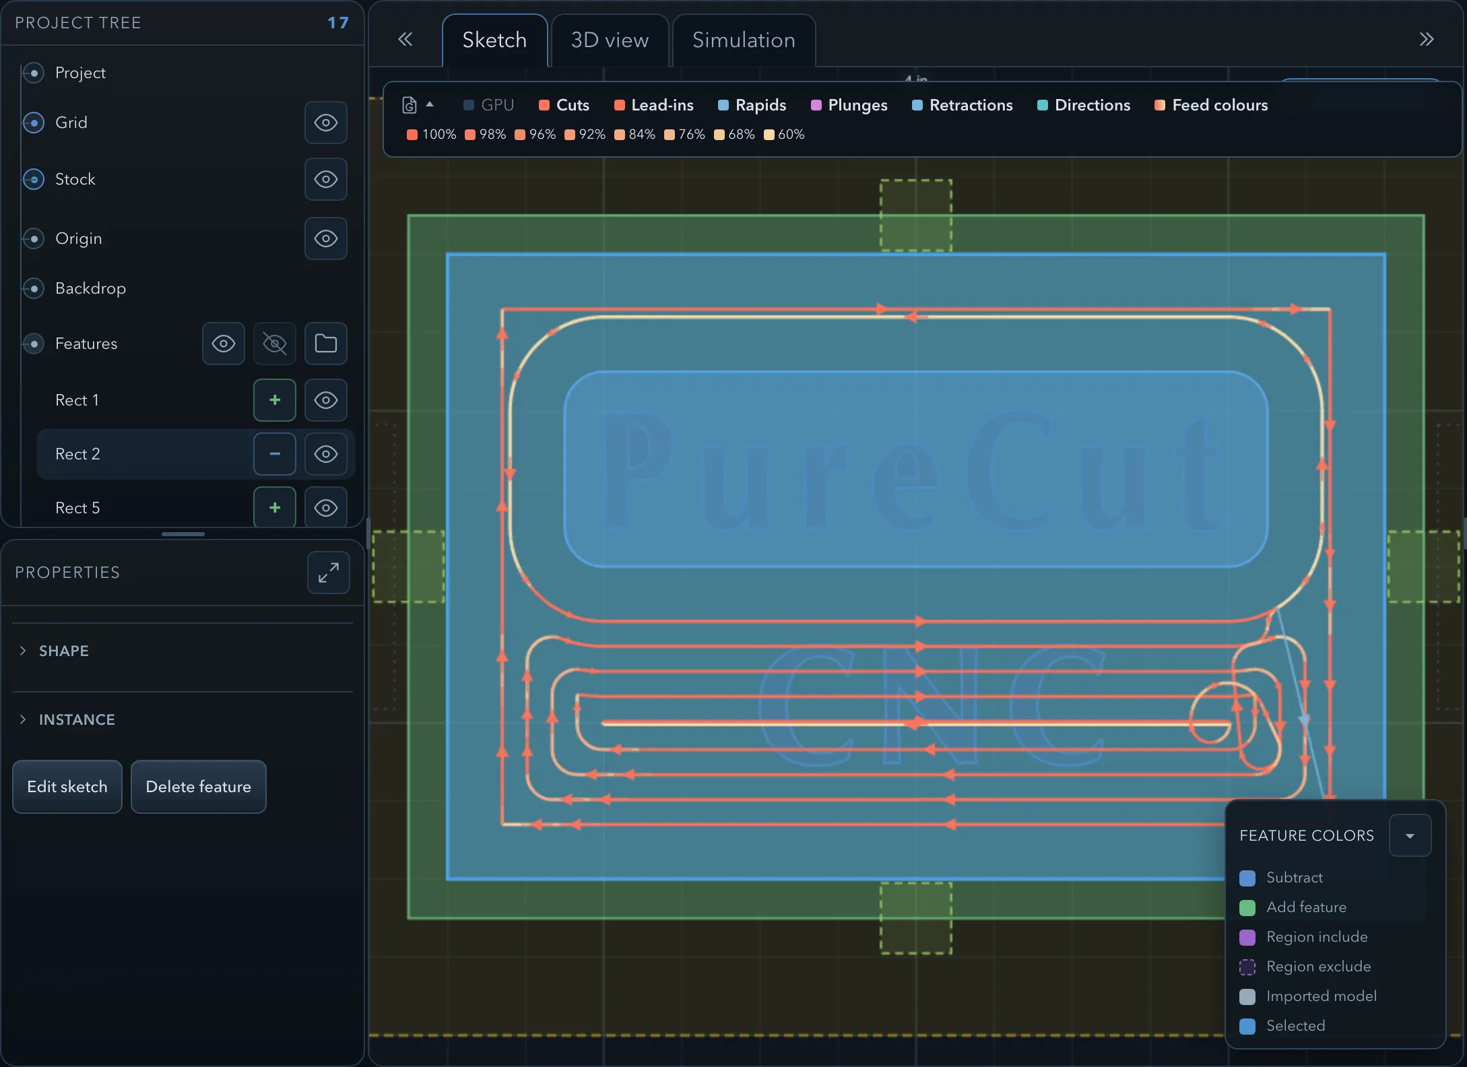Click the small triangle beside G-code icon

click(x=430, y=104)
